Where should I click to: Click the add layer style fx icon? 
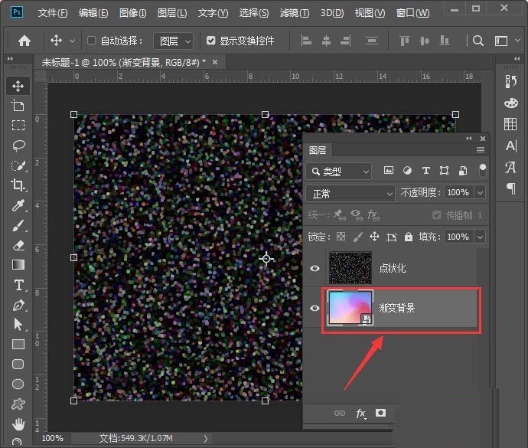click(x=360, y=413)
